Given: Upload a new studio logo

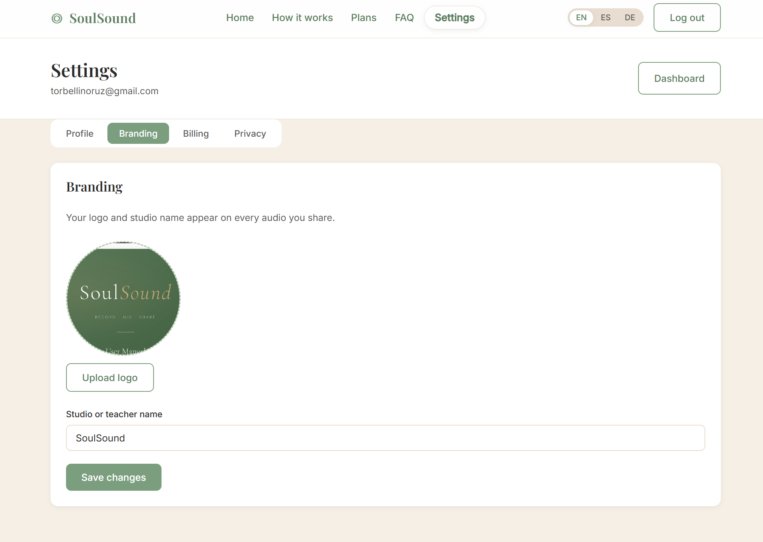Looking at the screenshot, I should point(110,377).
